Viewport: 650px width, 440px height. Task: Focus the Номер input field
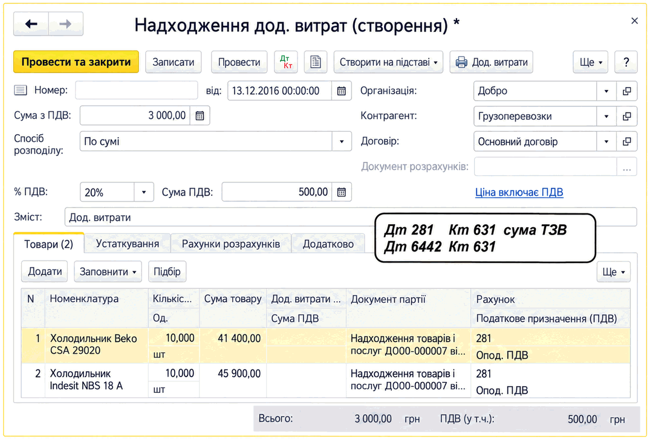[137, 90]
